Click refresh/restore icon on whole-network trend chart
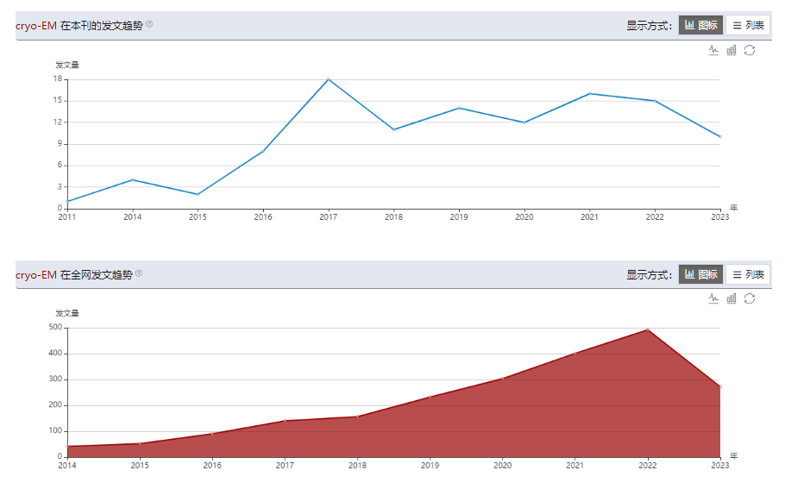This screenshot has width=785, height=489. click(750, 298)
